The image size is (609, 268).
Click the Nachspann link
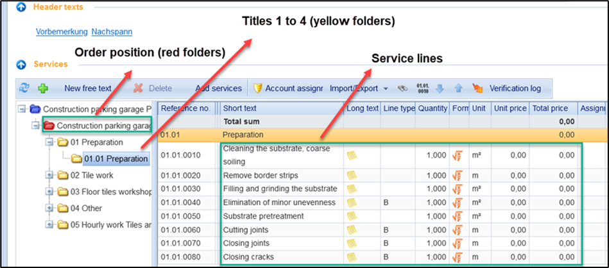[x=112, y=31]
